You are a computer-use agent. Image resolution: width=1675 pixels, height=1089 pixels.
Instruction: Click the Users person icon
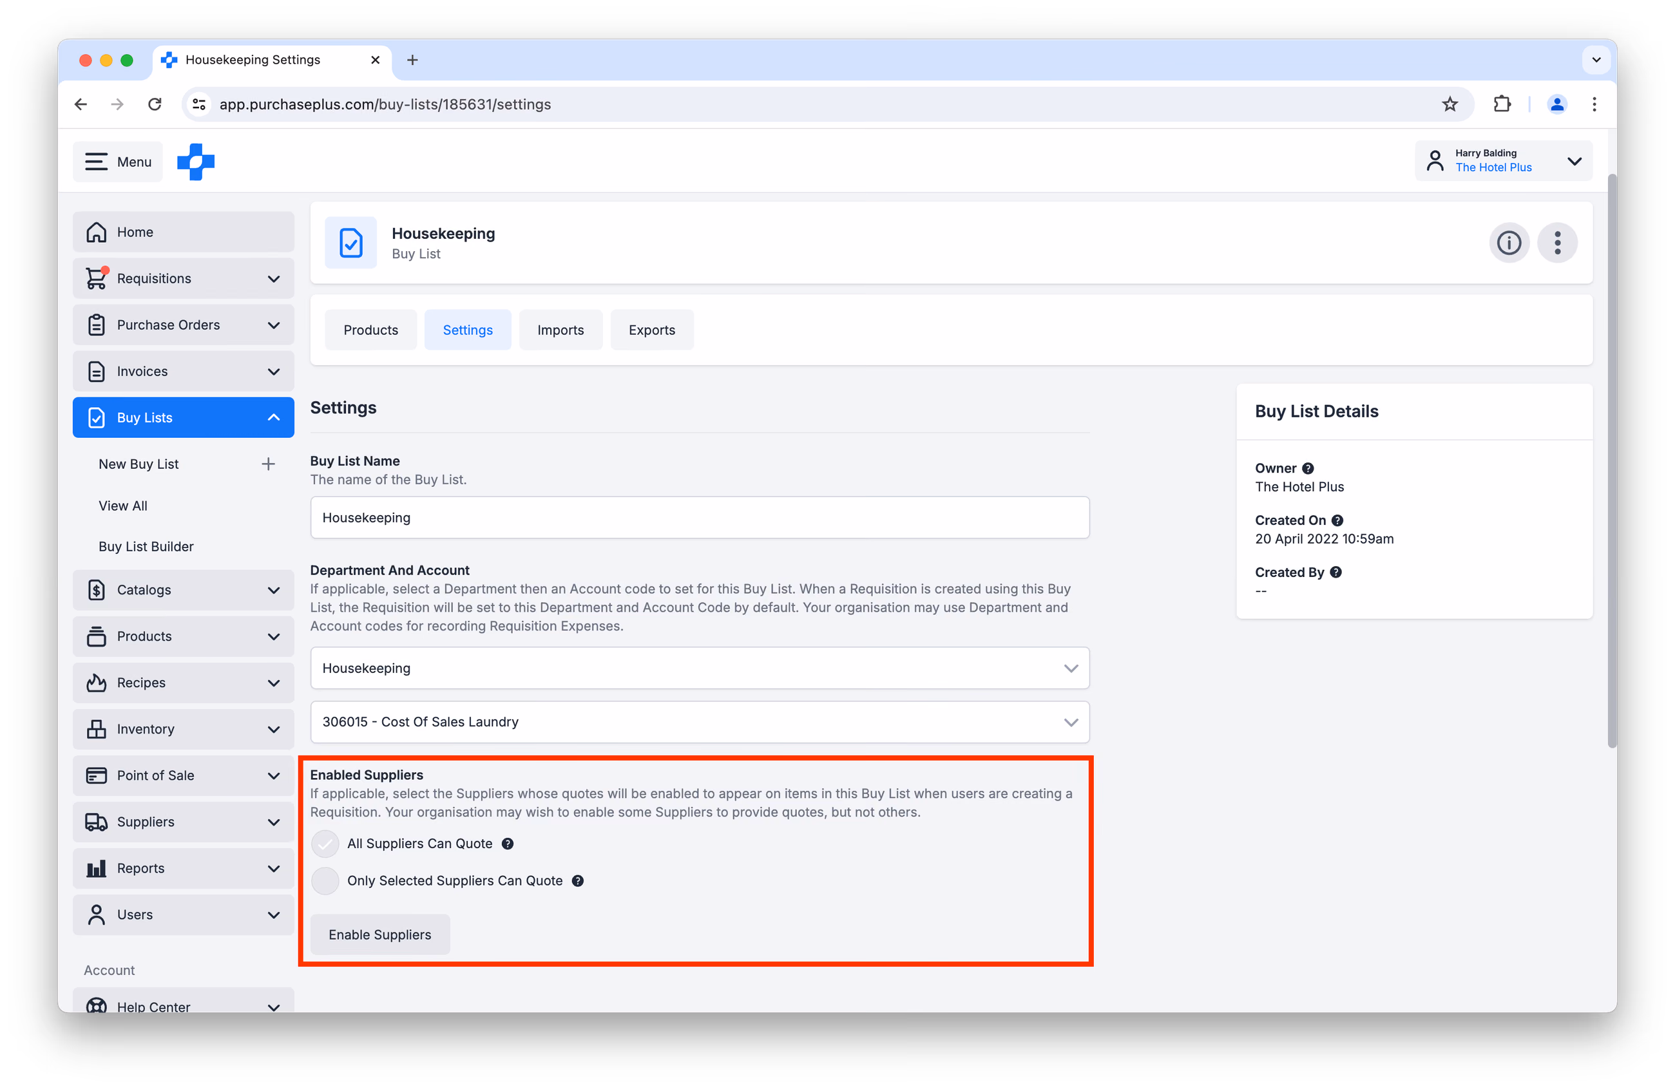pos(97,914)
